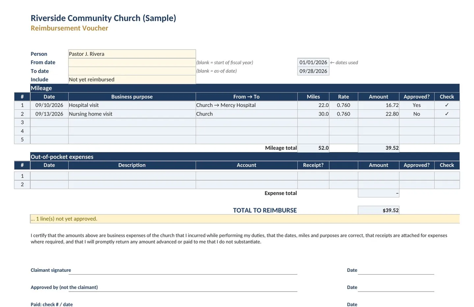Click the check mark in the Nursing home visit row
Screen dimensions: 474x307
[447, 114]
